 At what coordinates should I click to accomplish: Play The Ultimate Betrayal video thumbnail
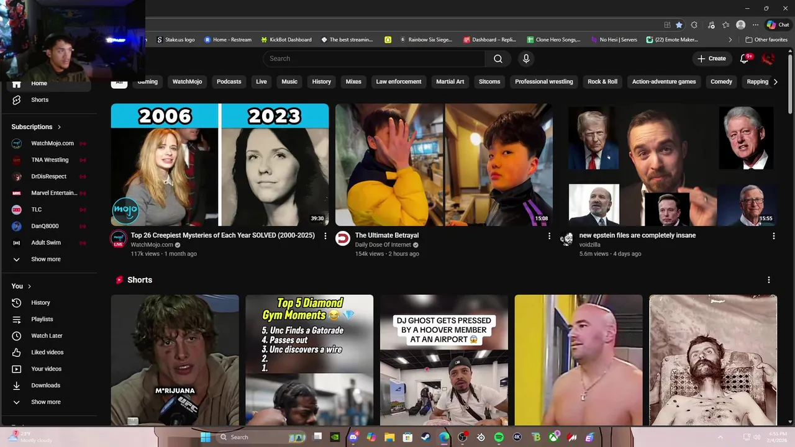click(444, 165)
